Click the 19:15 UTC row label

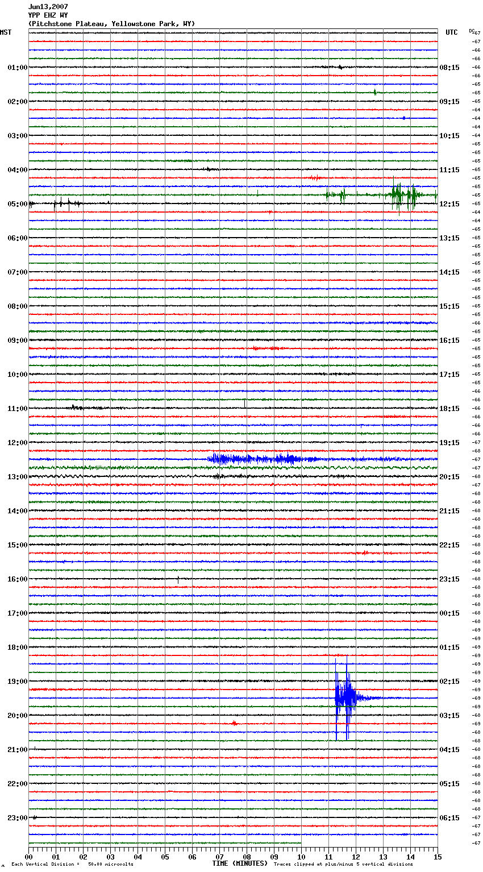tap(449, 443)
